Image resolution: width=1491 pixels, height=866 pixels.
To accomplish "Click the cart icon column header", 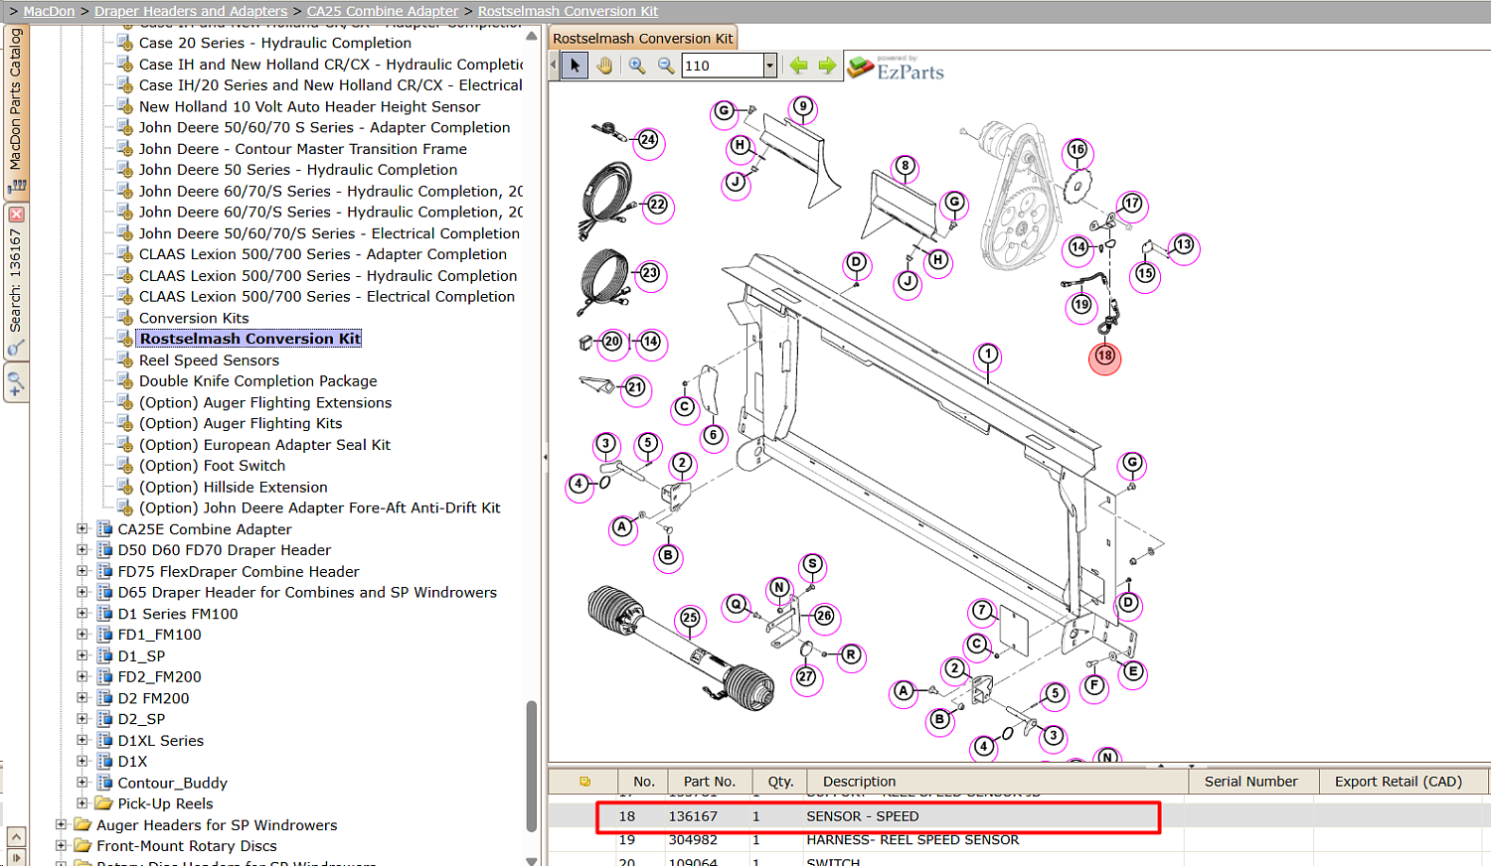I will coord(584,782).
